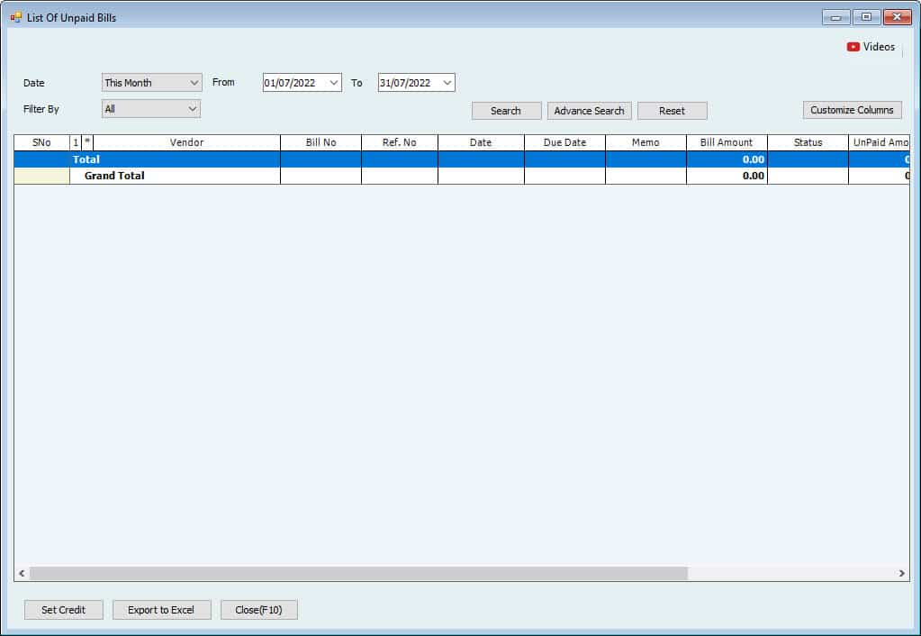This screenshot has height=636, width=921.
Task: Open the Videos YouTube icon
Action: pos(853,47)
